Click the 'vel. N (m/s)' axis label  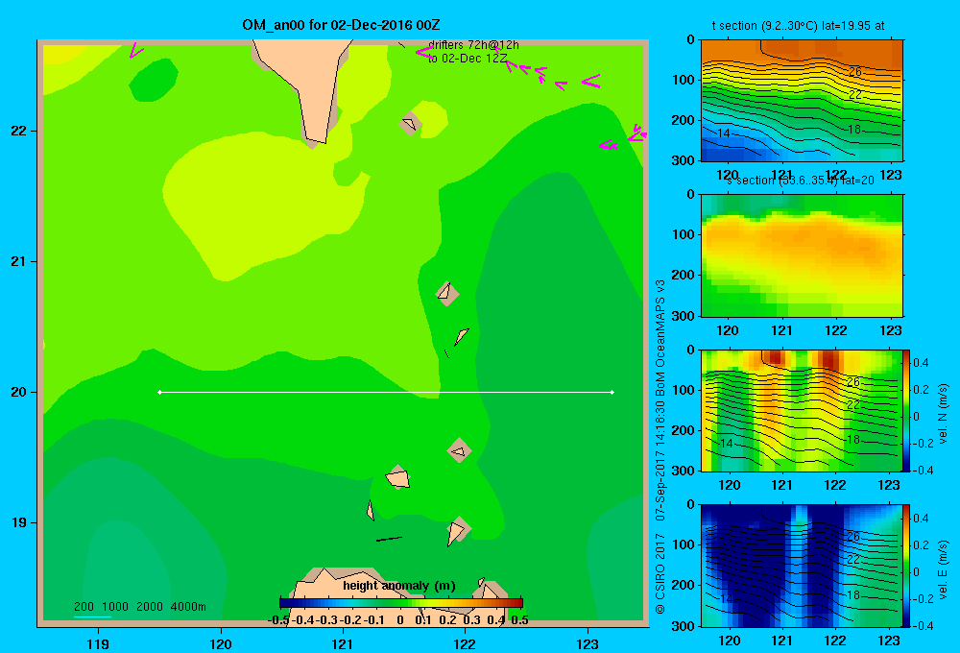point(943,414)
